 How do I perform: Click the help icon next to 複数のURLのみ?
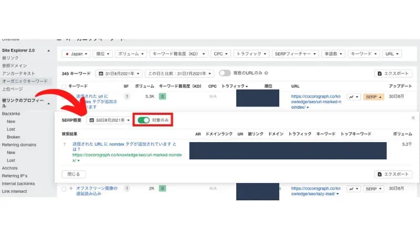(267, 74)
